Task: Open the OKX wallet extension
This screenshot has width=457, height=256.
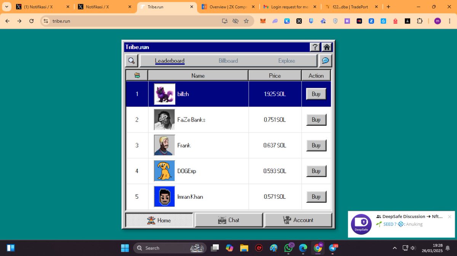Action: (x=299, y=21)
